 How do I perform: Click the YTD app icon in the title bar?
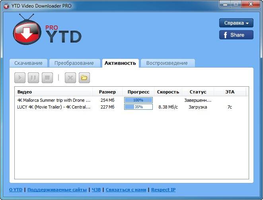coord(6,6)
